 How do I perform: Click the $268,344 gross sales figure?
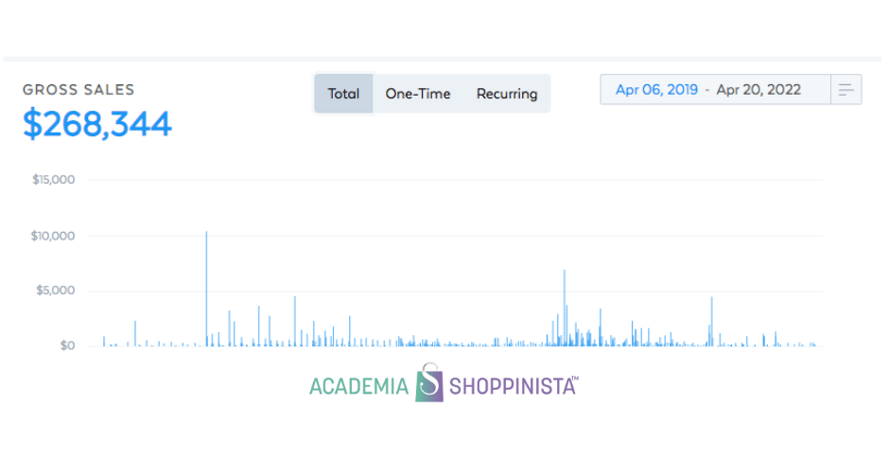click(x=97, y=124)
